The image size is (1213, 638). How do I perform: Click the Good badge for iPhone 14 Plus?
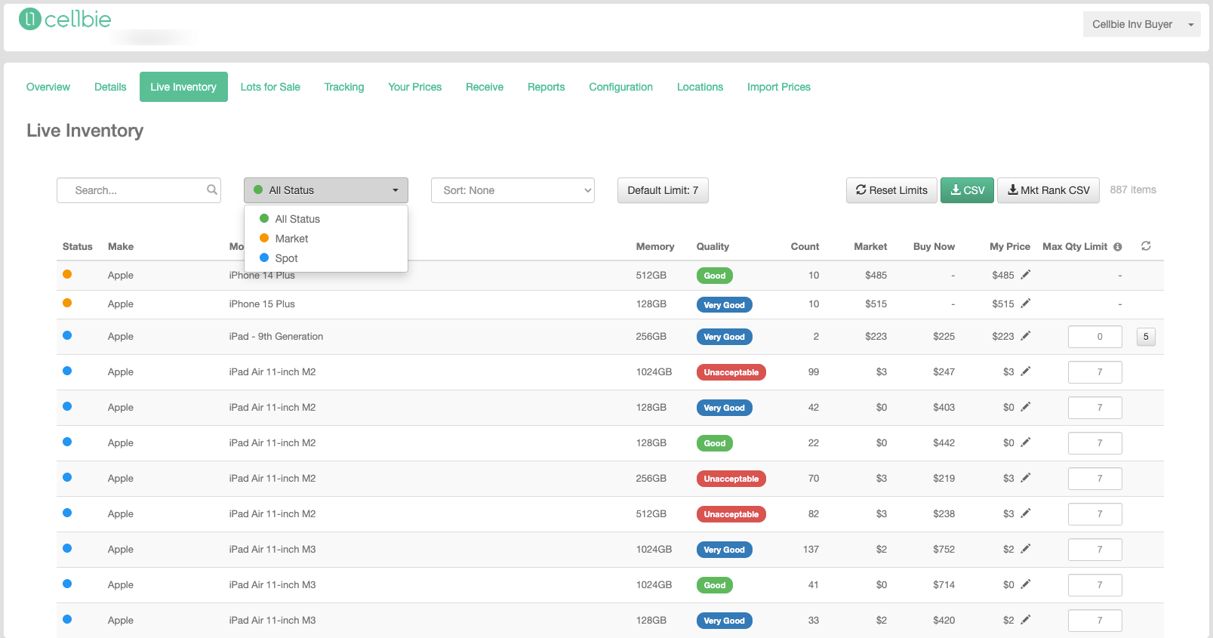(715, 276)
